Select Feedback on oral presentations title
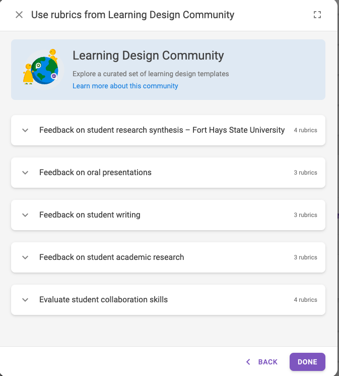339x376 pixels. point(95,173)
